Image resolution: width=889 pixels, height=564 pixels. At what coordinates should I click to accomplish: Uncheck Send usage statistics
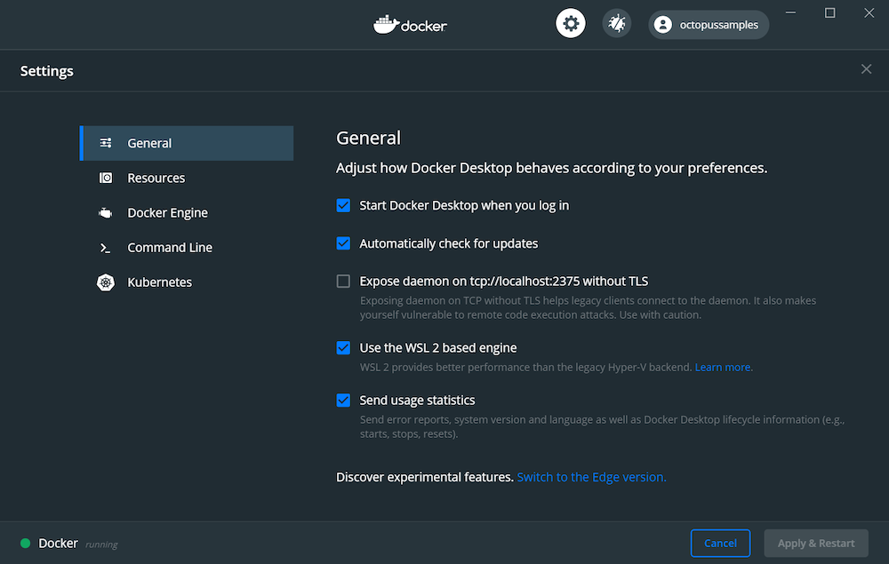[343, 401]
